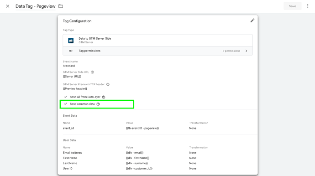The image size is (315, 176).
Task: Click the Save button
Action: 292,6
